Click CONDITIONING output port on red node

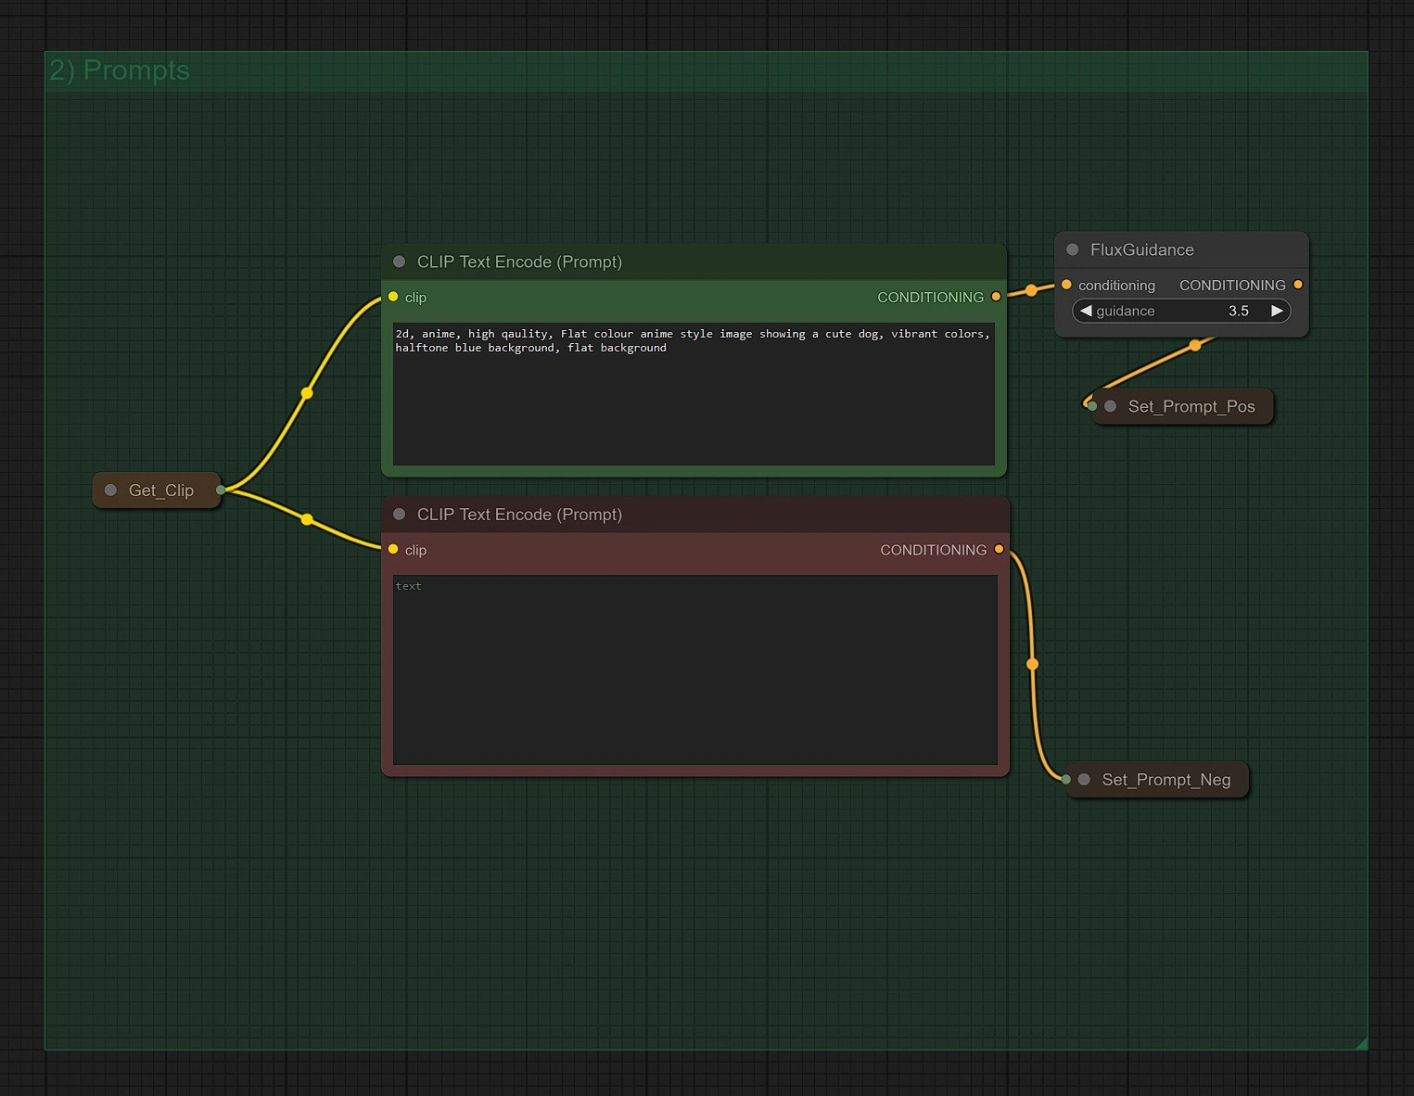[999, 549]
